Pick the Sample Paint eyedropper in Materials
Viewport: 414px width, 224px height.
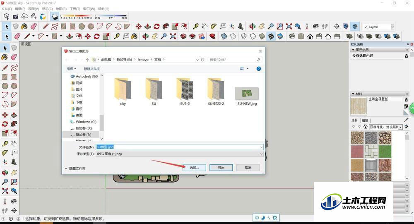point(406,120)
